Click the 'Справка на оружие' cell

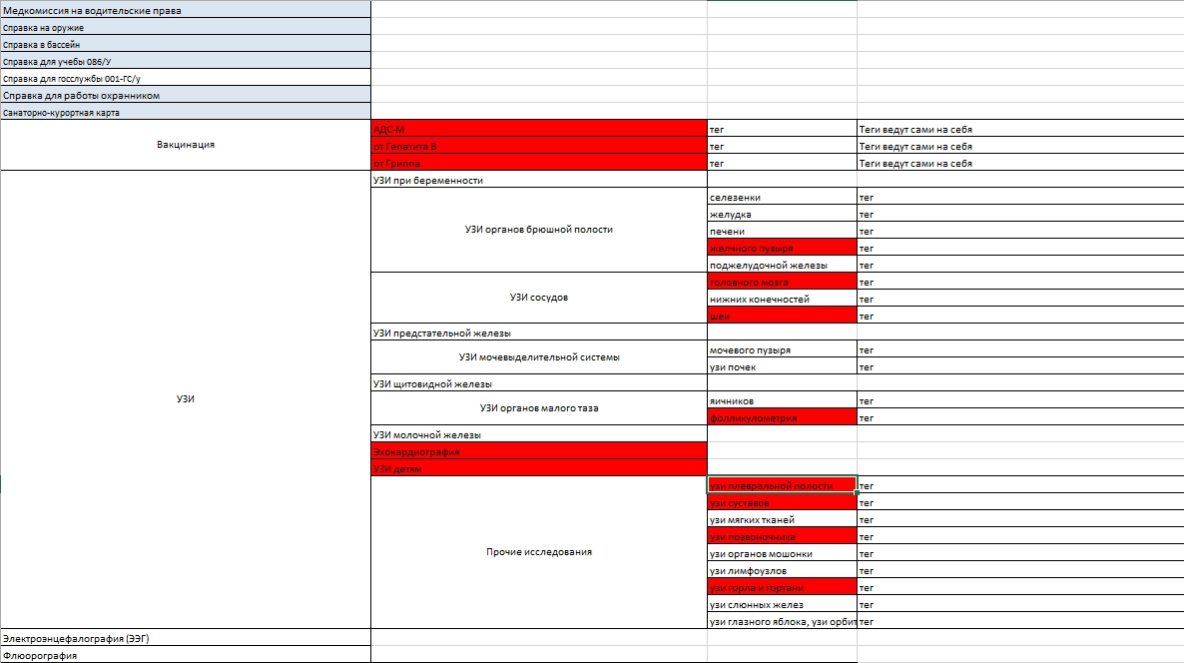[185, 27]
